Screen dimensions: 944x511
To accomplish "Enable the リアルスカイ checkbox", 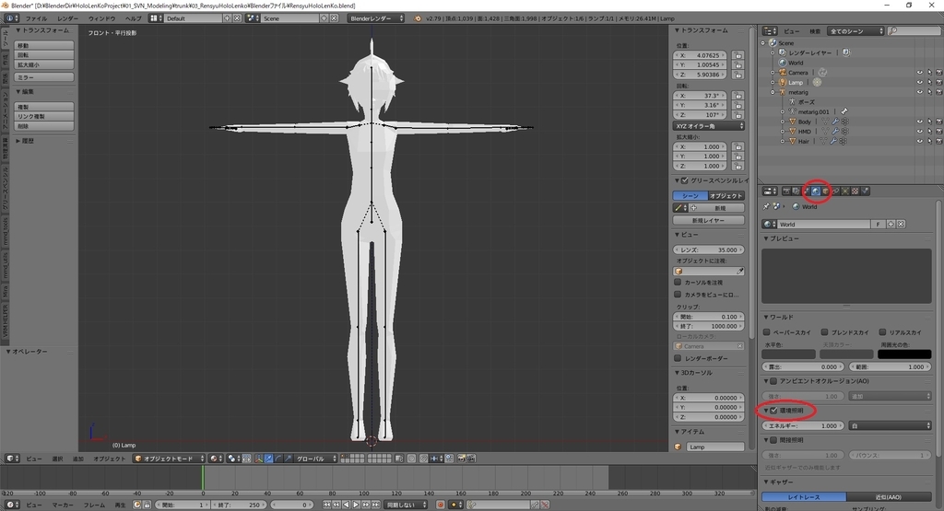I will (882, 331).
